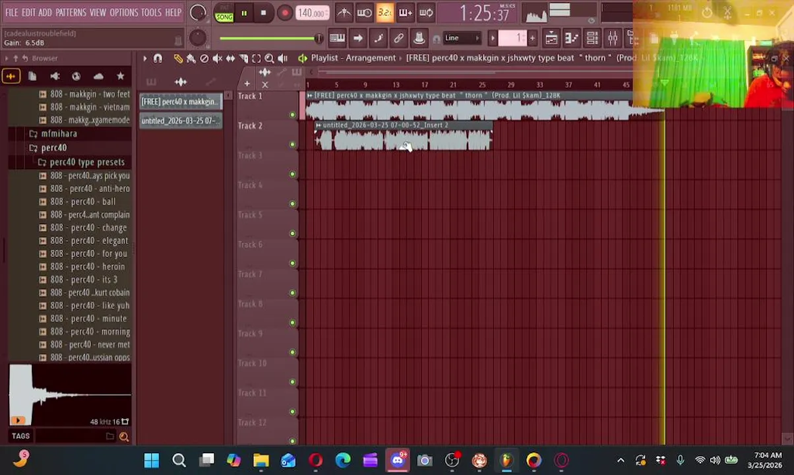The width and height of the screenshot is (794, 475).
Task: Click the red record button
Action: click(x=285, y=13)
